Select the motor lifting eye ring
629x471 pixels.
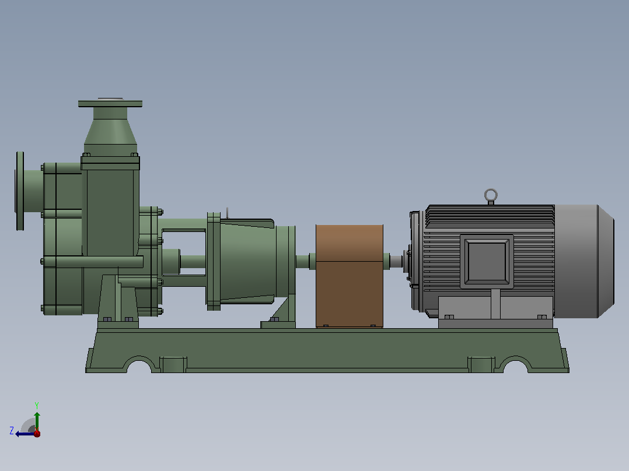point(491,196)
